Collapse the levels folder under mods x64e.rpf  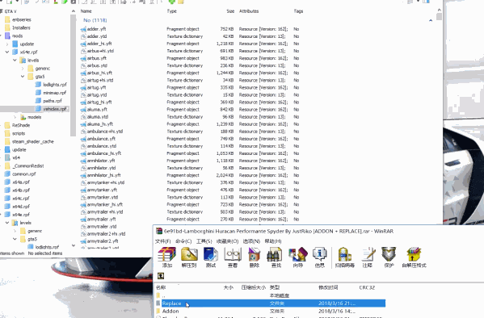(15, 61)
